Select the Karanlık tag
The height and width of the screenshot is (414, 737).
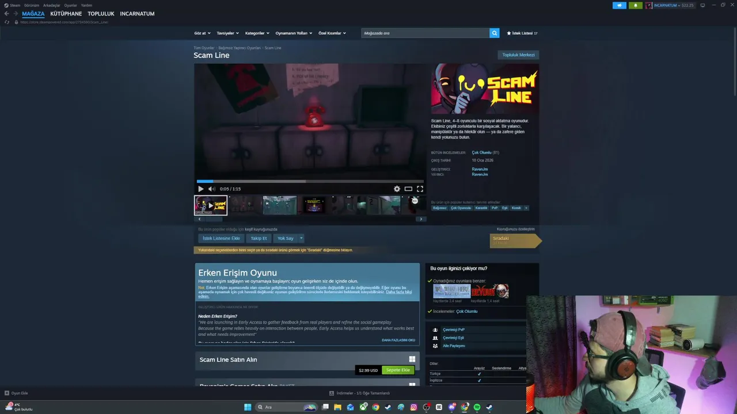coord(481,208)
